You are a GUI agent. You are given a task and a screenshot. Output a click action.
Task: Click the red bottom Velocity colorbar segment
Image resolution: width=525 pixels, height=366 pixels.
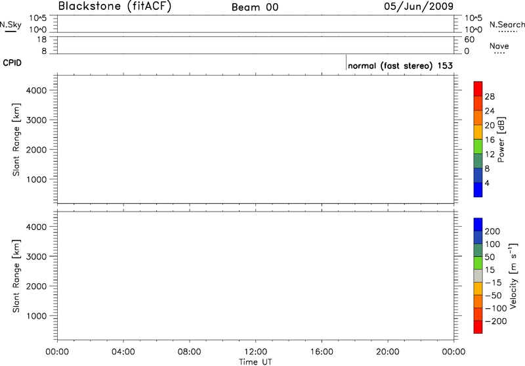478,327
